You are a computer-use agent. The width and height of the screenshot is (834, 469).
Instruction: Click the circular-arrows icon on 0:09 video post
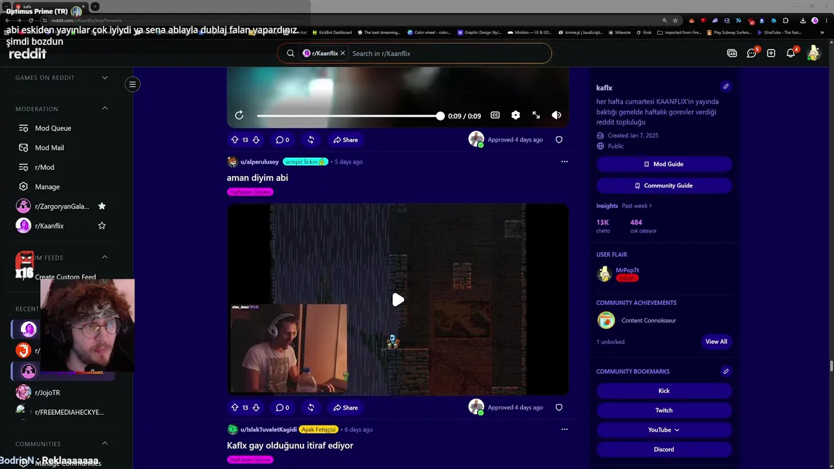pyautogui.click(x=311, y=139)
